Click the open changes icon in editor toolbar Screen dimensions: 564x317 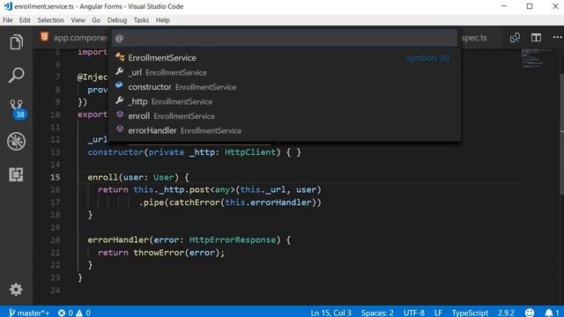515,37
